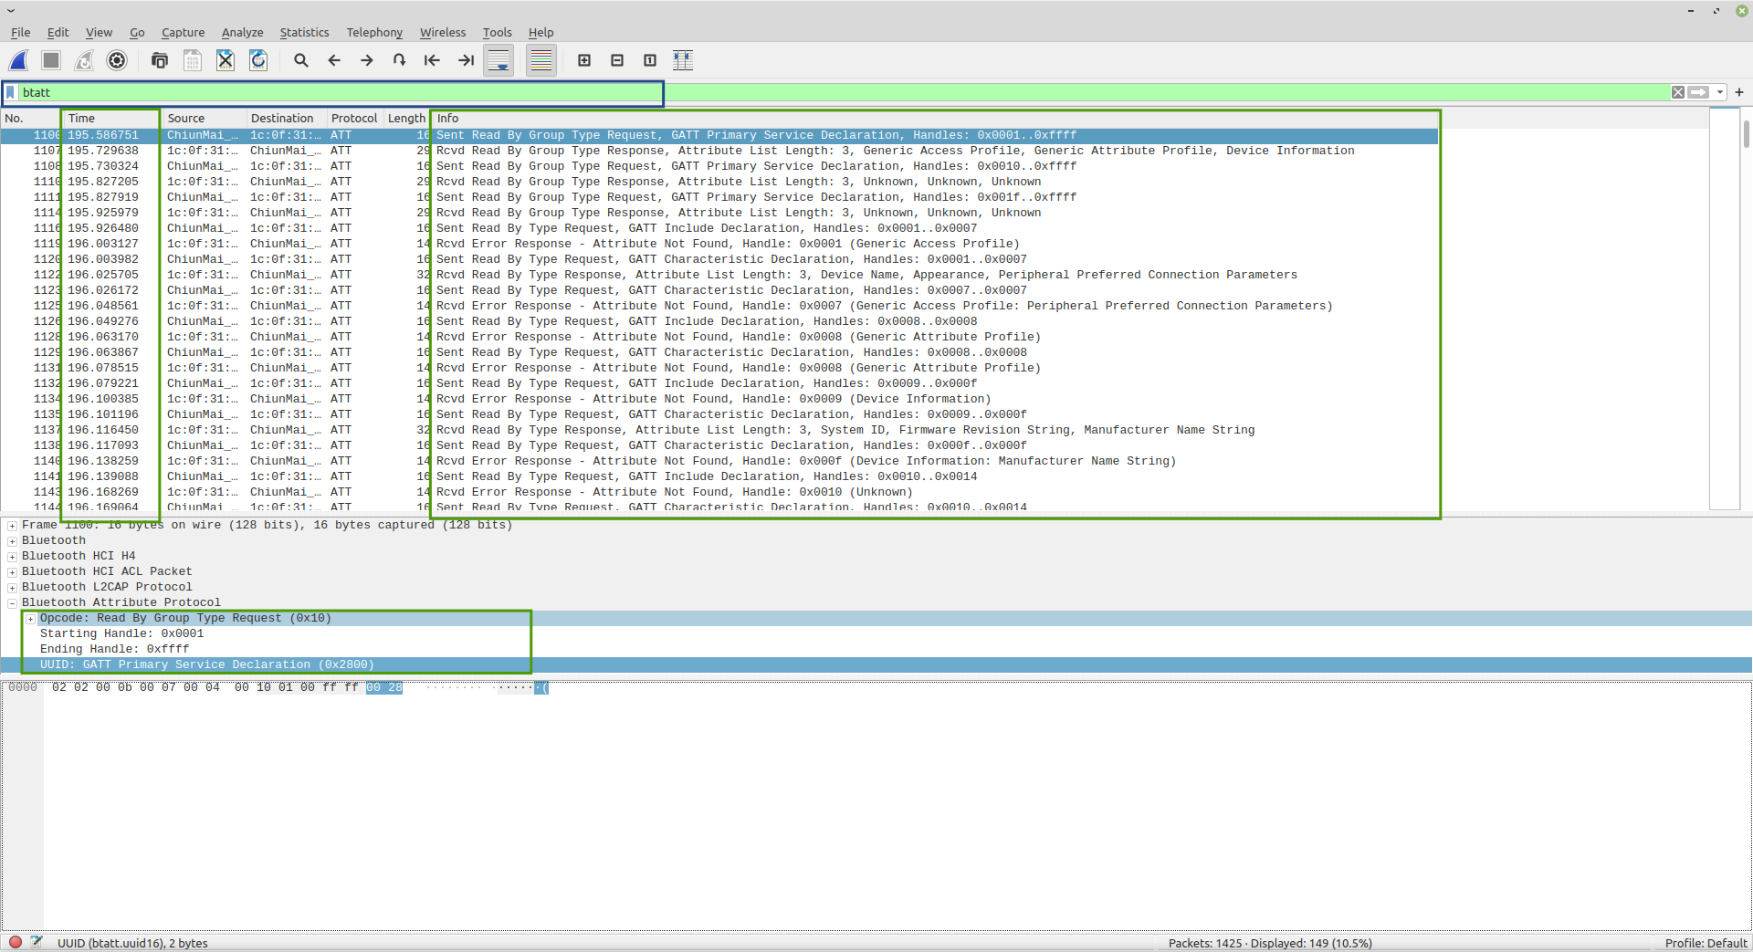
Task: Open display filter bookmarks
Action: [11, 92]
